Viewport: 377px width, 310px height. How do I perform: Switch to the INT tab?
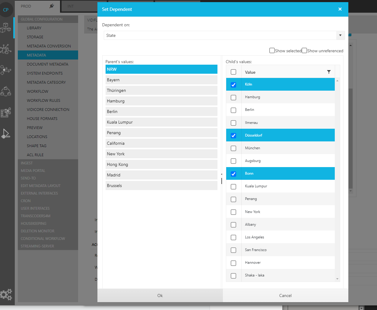[71, 6]
